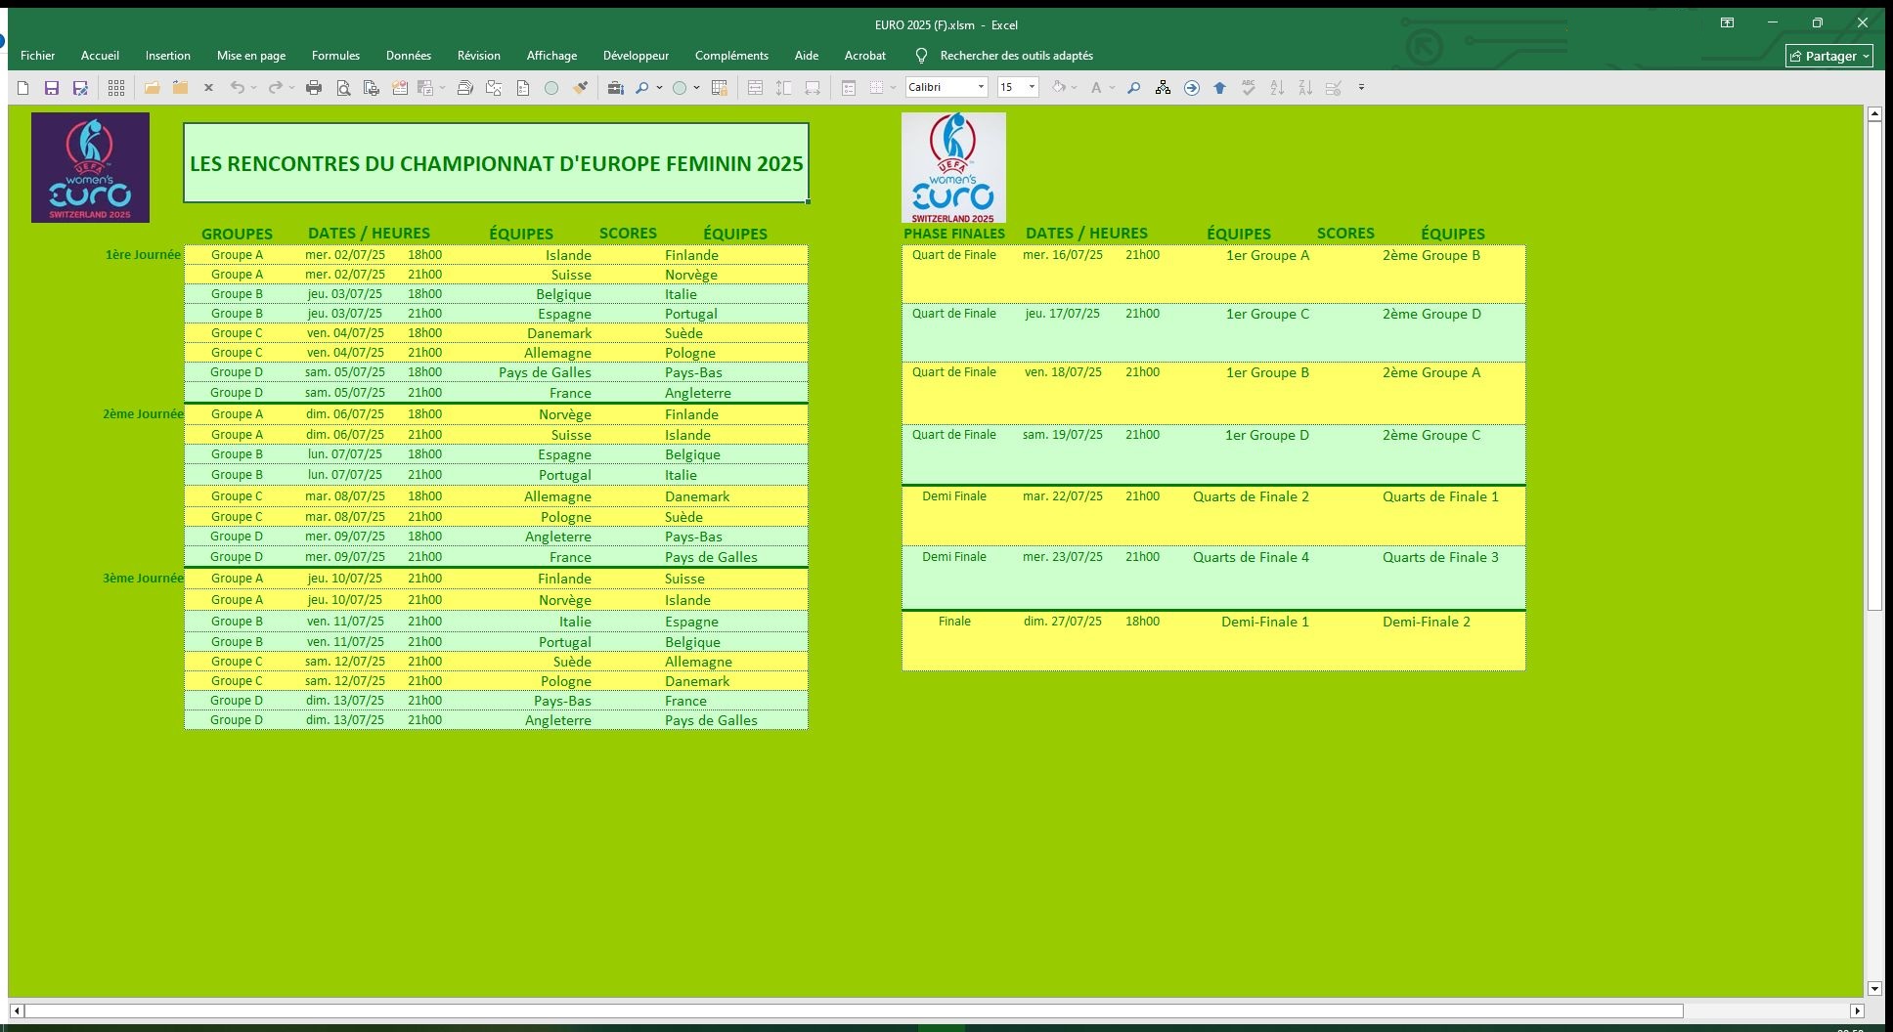Expand the Calibri font name dropdown
The image size is (1893, 1032).
coord(981,88)
